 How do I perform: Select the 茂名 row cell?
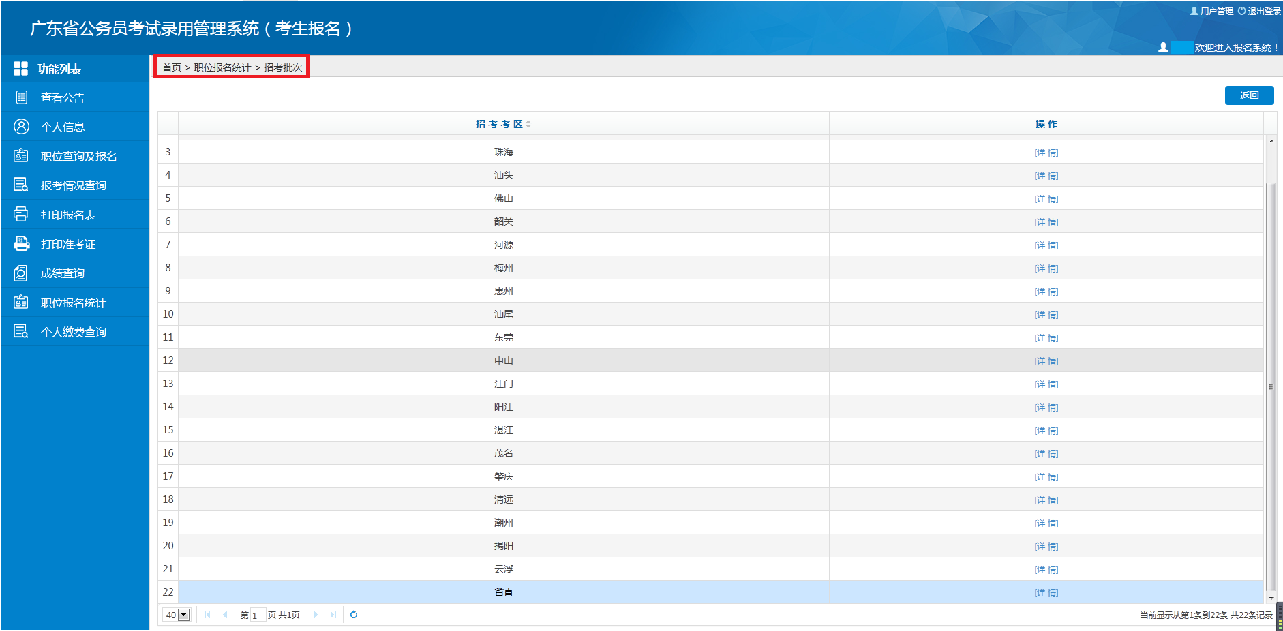pyautogui.click(x=504, y=453)
